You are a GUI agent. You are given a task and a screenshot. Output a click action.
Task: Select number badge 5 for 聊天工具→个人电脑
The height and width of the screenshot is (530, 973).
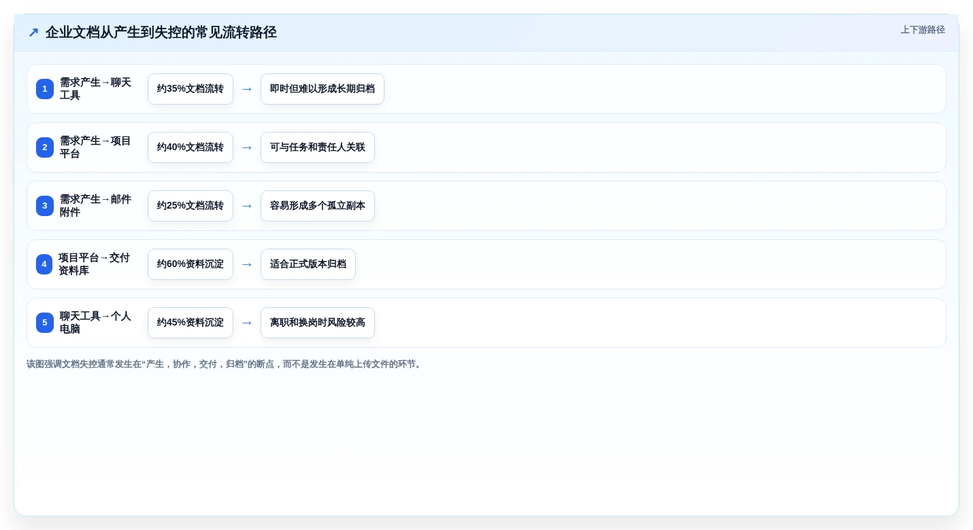click(x=45, y=323)
